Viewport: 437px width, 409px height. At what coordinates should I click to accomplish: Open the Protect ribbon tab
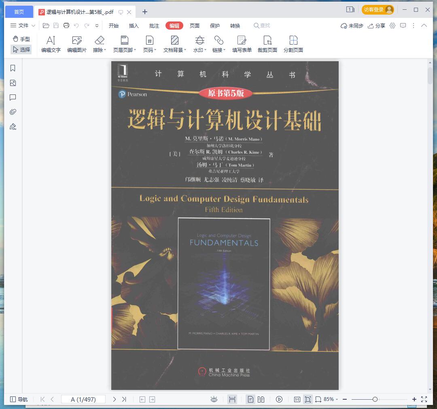(215, 26)
